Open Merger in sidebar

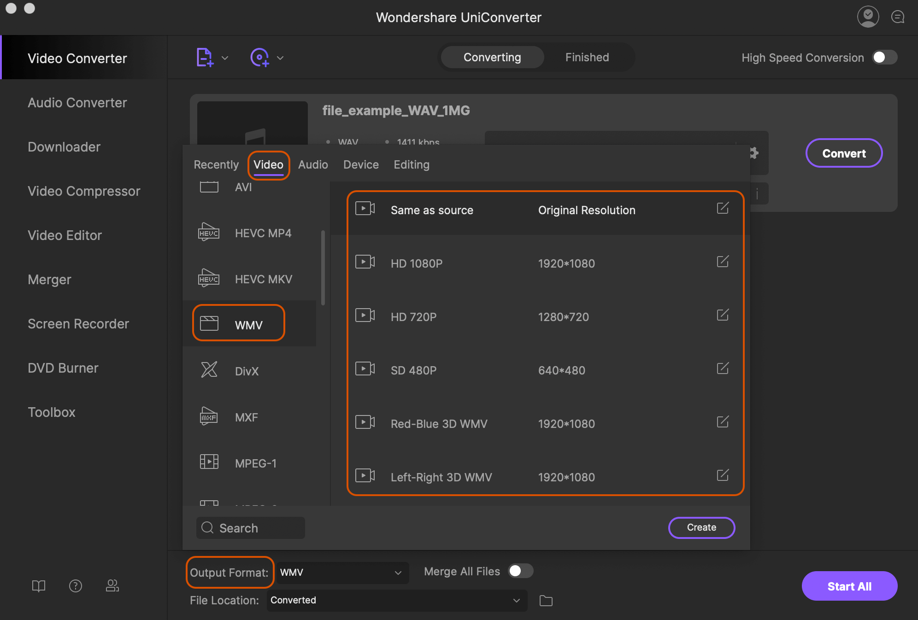coord(49,280)
